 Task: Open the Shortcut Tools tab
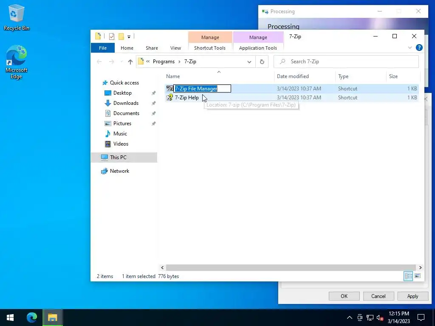210,48
